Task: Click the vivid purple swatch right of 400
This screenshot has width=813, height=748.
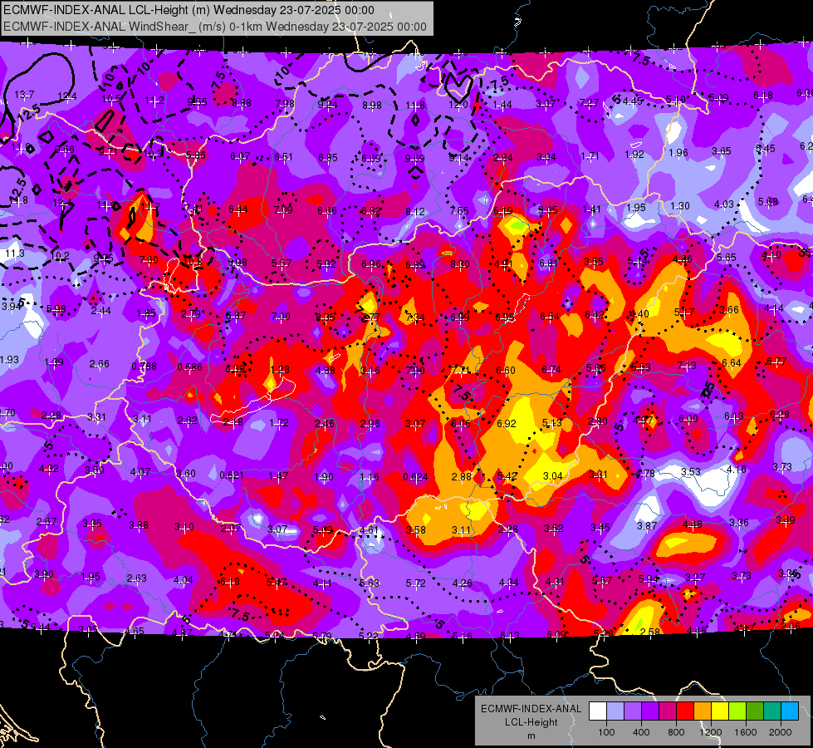Action: (x=649, y=711)
